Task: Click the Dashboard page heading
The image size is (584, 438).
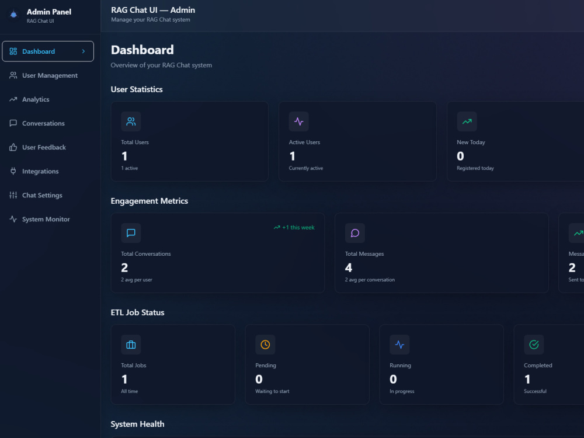Action: 142,50
